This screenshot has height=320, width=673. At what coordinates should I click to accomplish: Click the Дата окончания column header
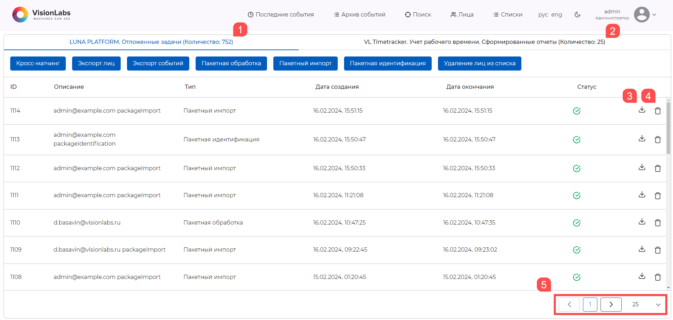point(470,87)
